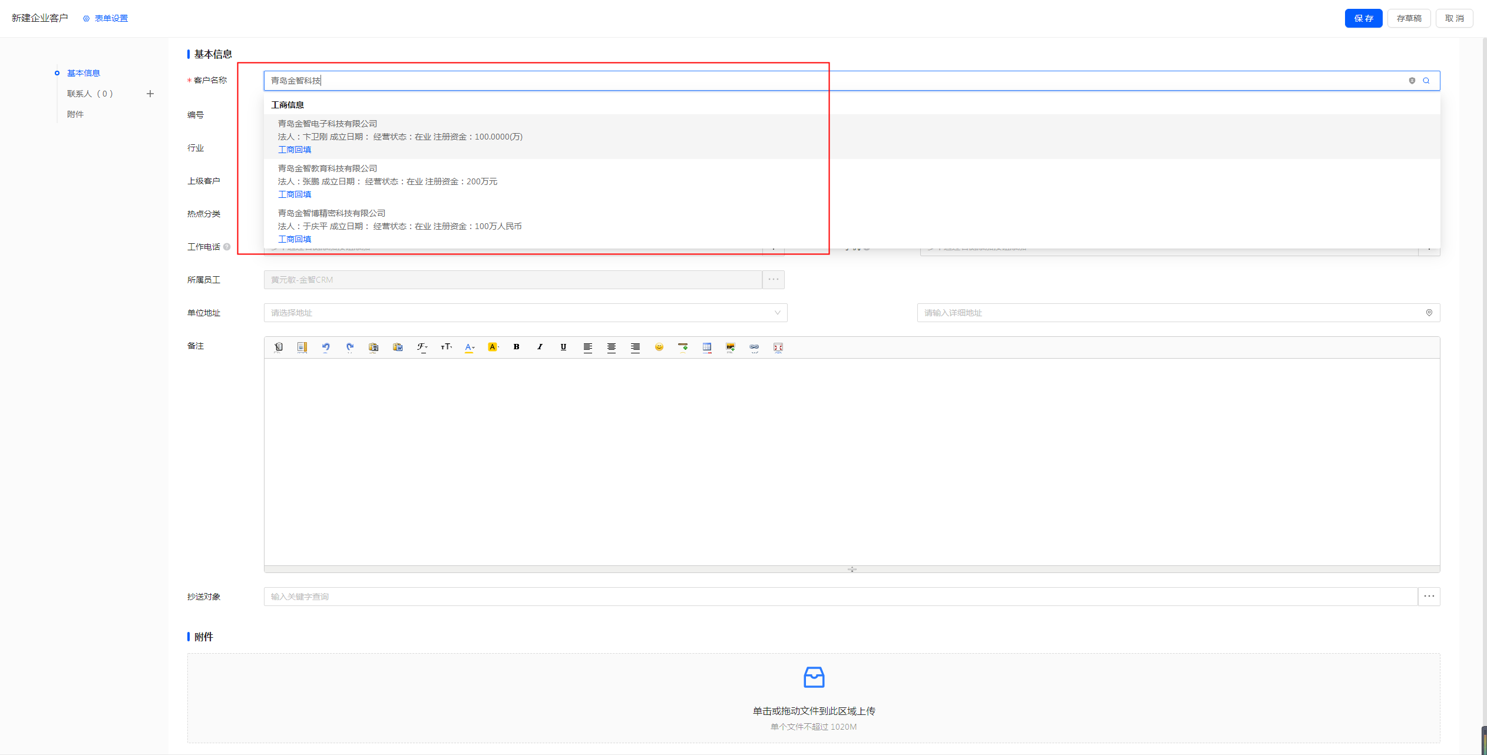
Task: Click 保存 button
Action: (x=1363, y=18)
